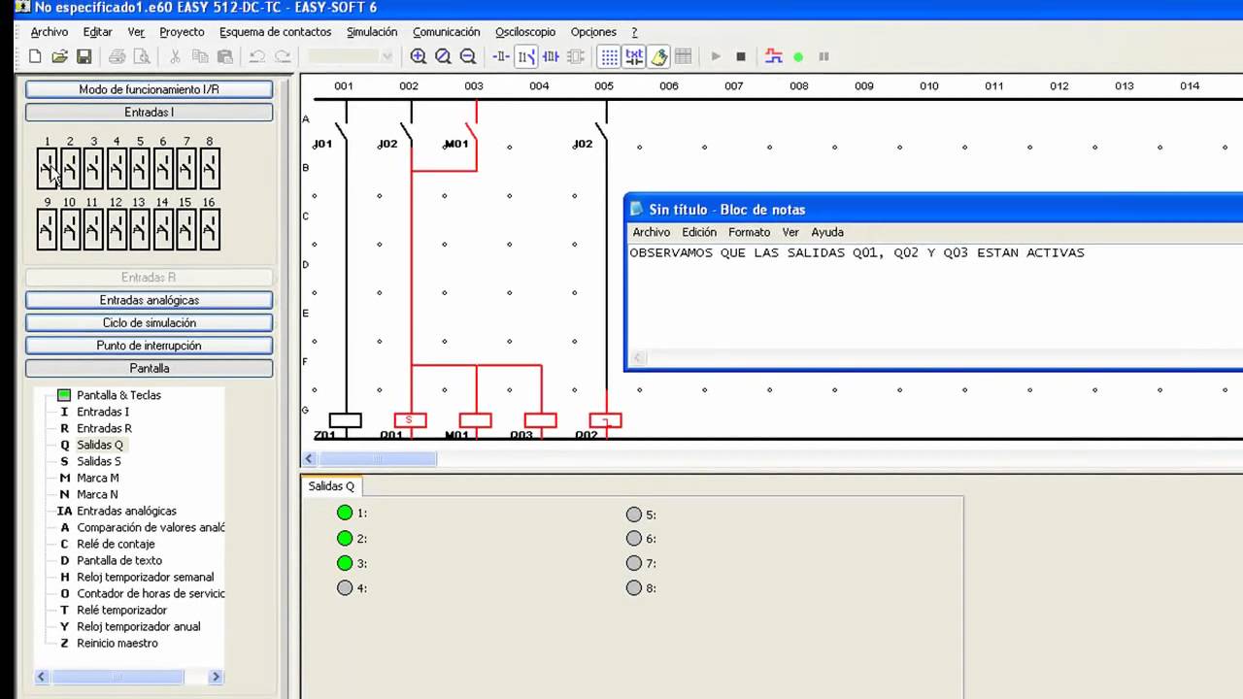Toggle input switch 2
Screen dimensions: 1243x699
point(70,169)
